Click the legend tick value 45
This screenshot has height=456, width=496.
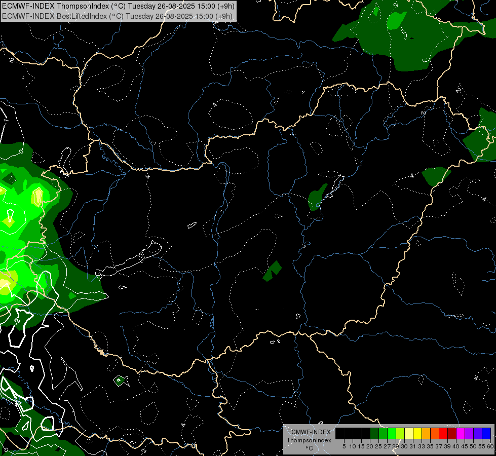[465, 446]
